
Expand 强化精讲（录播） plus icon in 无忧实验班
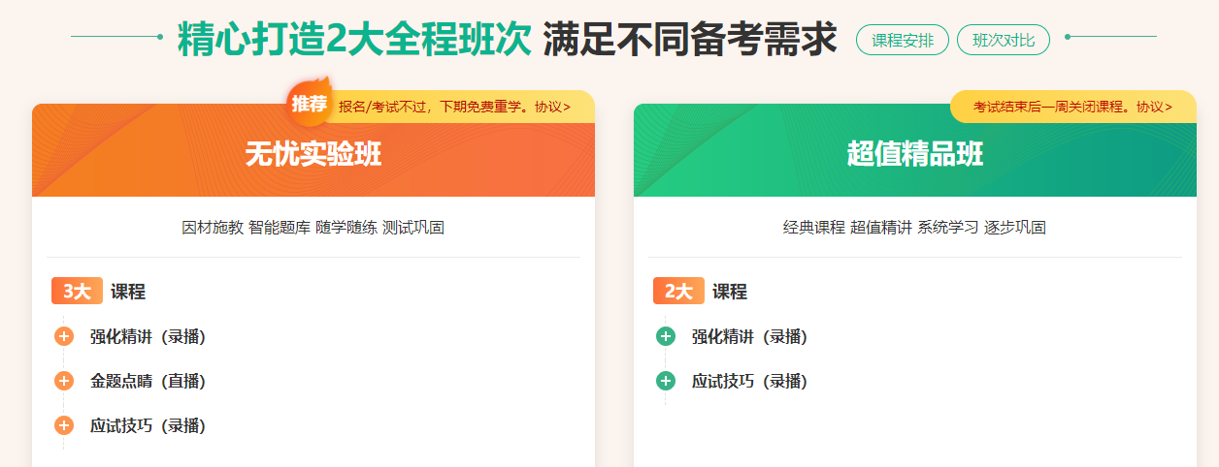64,337
